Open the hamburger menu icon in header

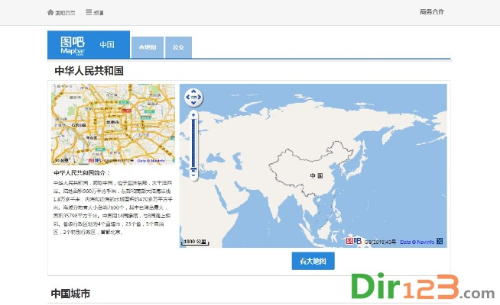[89, 12]
